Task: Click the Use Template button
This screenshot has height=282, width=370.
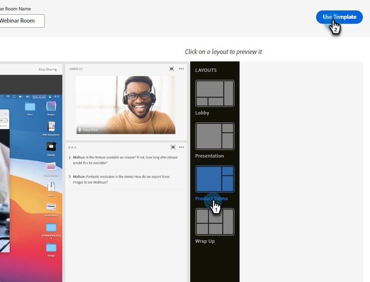Action: coord(339,17)
